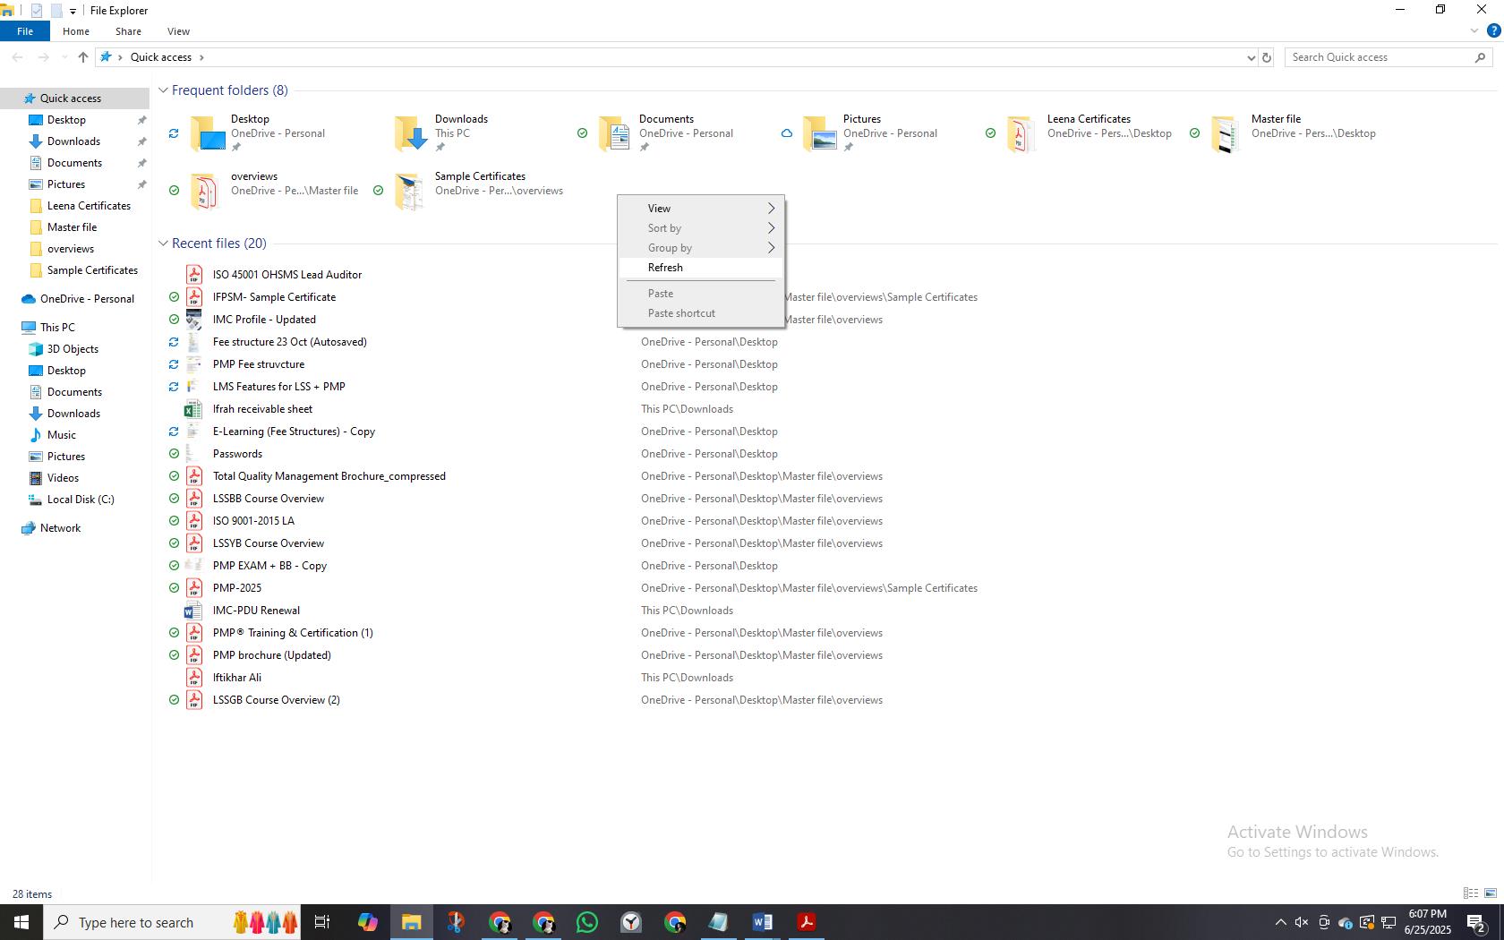The height and width of the screenshot is (940, 1504).
Task: Click the address bar refresh button
Action: coord(1267,57)
